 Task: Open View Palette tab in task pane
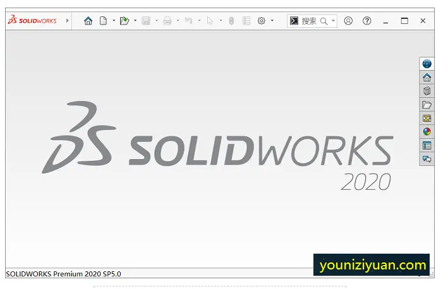click(427, 118)
